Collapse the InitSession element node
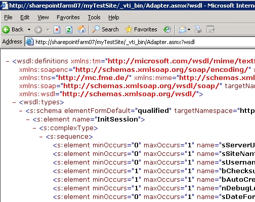The width and height of the screenshot is (255, 202). 28,119
